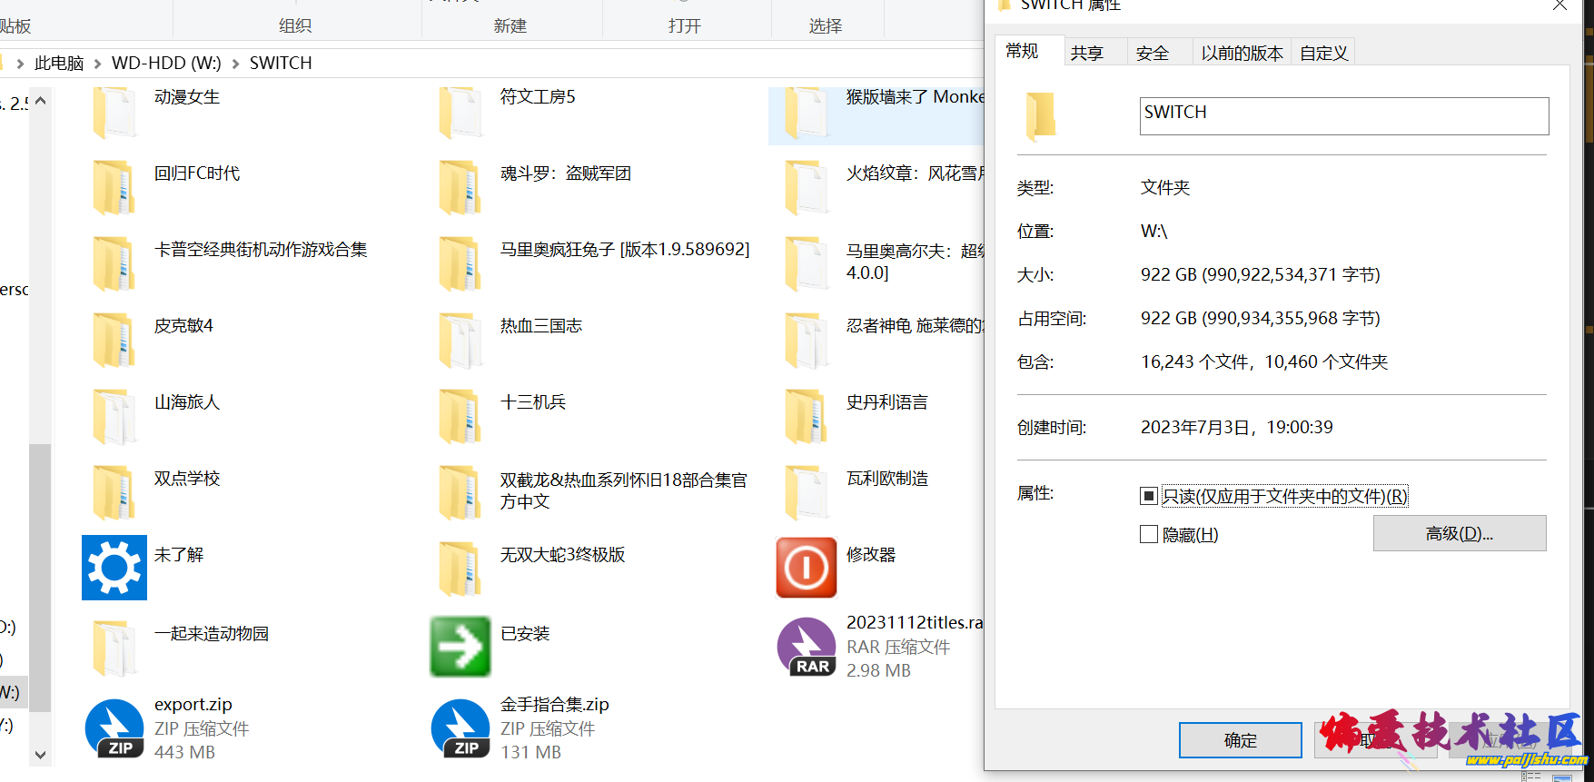Expand the WD-HDD (W:) breadcrumb chevron
This screenshot has width=1594, height=782.
pos(235,64)
